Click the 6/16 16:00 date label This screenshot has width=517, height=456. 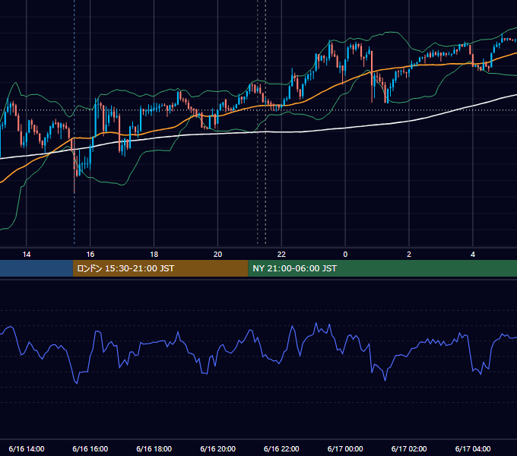click(x=90, y=448)
